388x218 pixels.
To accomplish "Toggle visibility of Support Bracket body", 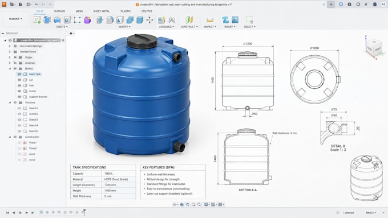I will [x=19, y=97].
